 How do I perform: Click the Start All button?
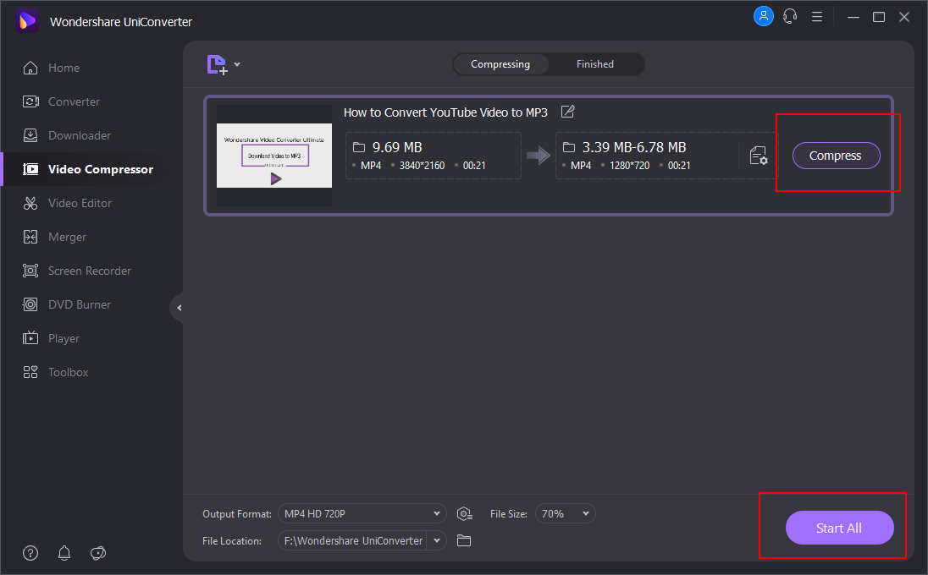(x=839, y=528)
